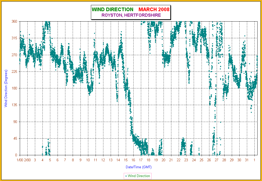The image size is (262, 181).
Task: Click the red MARCH 2008 title text
Action: (154, 9)
